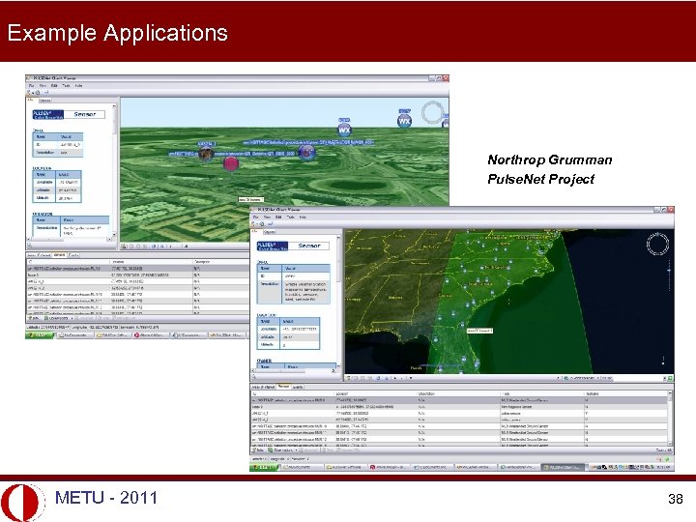The height and width of the screenshot is (522, 696).
Task: Click the search magnifier in front window side panel
Action: (x=254, y=377)
